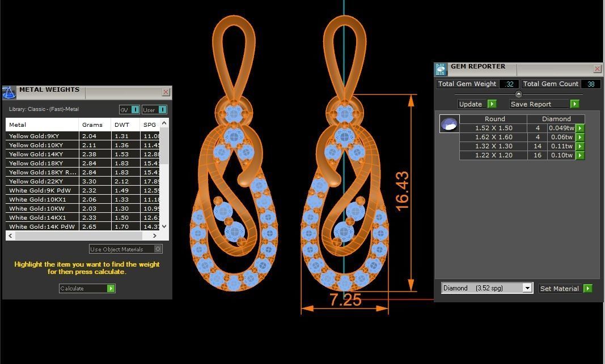Click metal list scroll left arrow
The width and height of the screenshot is (605, 364).
(x=10, y=235)
